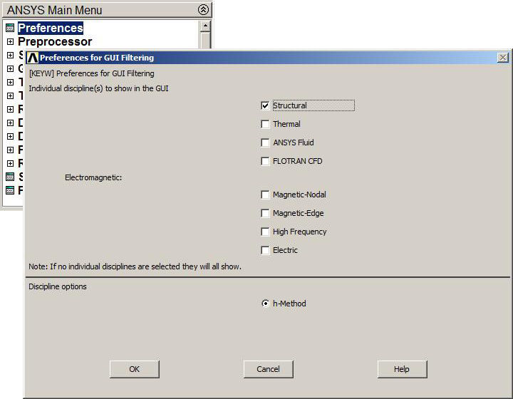Screen dimensions: 513x399
Task: Select Preferences in the main menu
Action: (50, 28)
